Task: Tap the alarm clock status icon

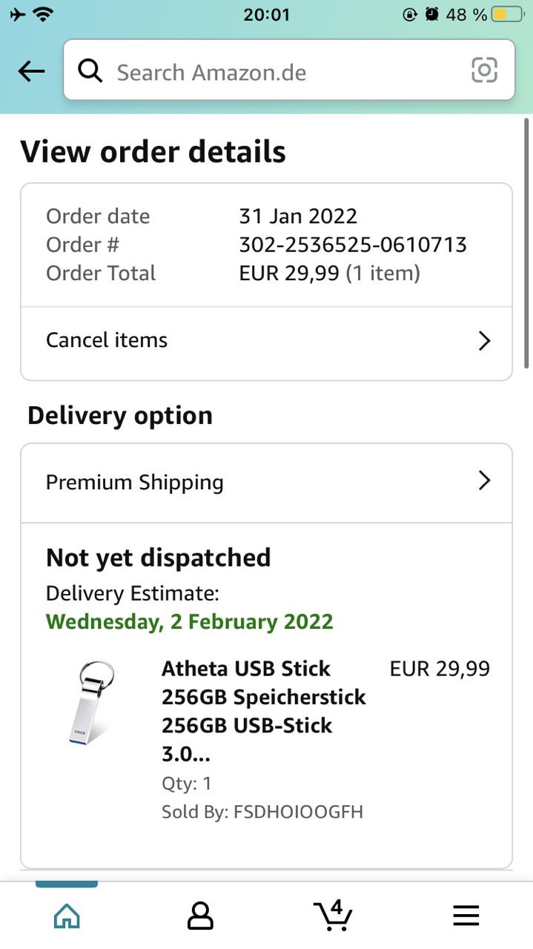Action: 431,14
